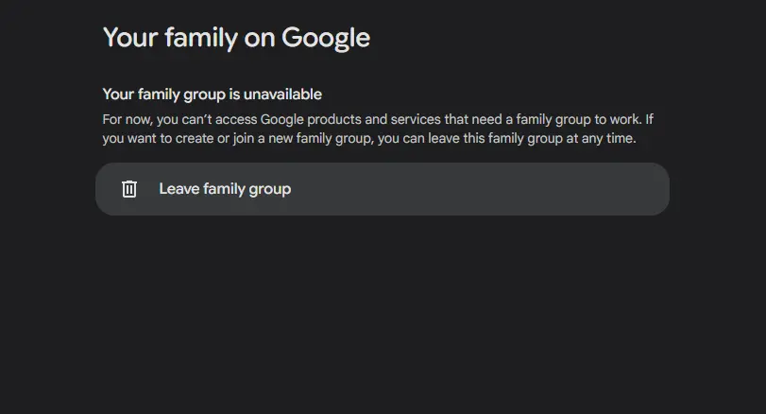Click the "Your family group is unavailable" subheading

point(212,95)
